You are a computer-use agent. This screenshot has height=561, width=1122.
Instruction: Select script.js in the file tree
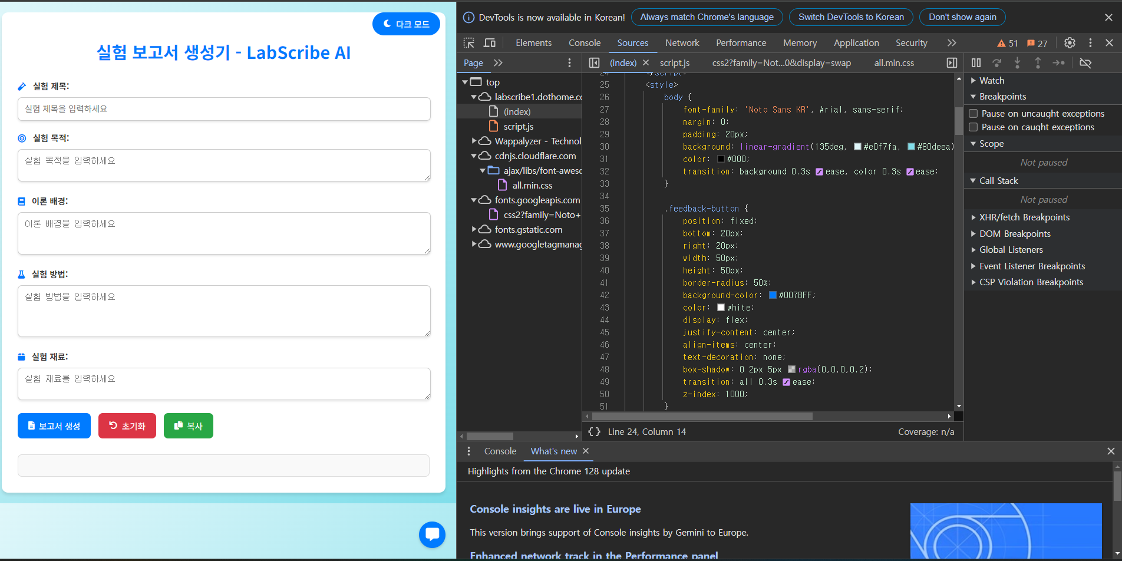tap(518, 126)
